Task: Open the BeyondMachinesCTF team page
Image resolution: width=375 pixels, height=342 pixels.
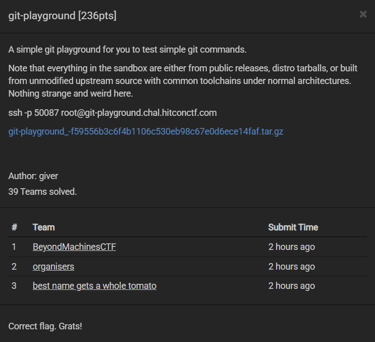Action: 74,247
